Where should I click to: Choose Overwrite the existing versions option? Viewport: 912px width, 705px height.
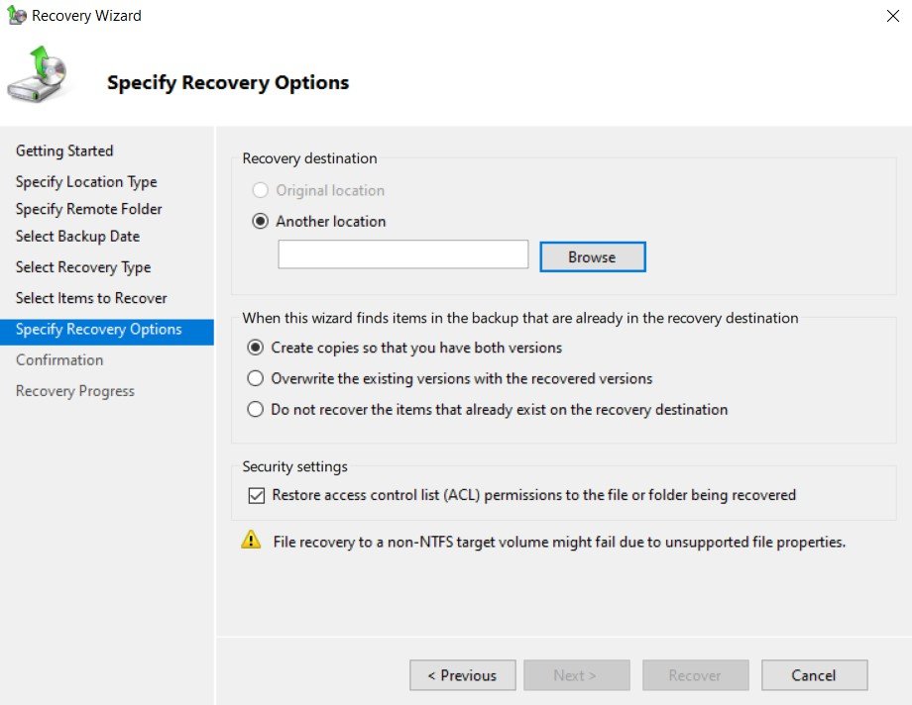[x=256, y=378]
